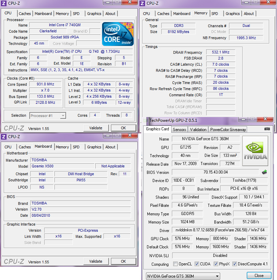The image size is (277, 280).
Task: Open the Processor #1 selection dropdown
Action: [x=48, y=116]
